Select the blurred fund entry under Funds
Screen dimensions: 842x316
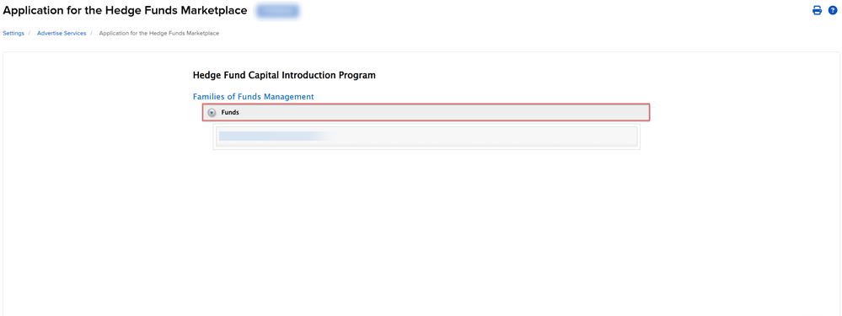point(274,137)
